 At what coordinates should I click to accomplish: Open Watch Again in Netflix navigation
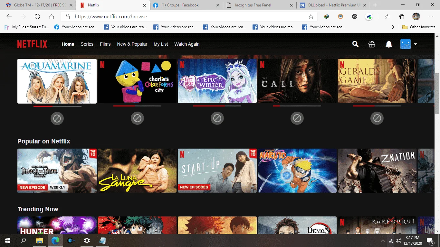(187, 44)
